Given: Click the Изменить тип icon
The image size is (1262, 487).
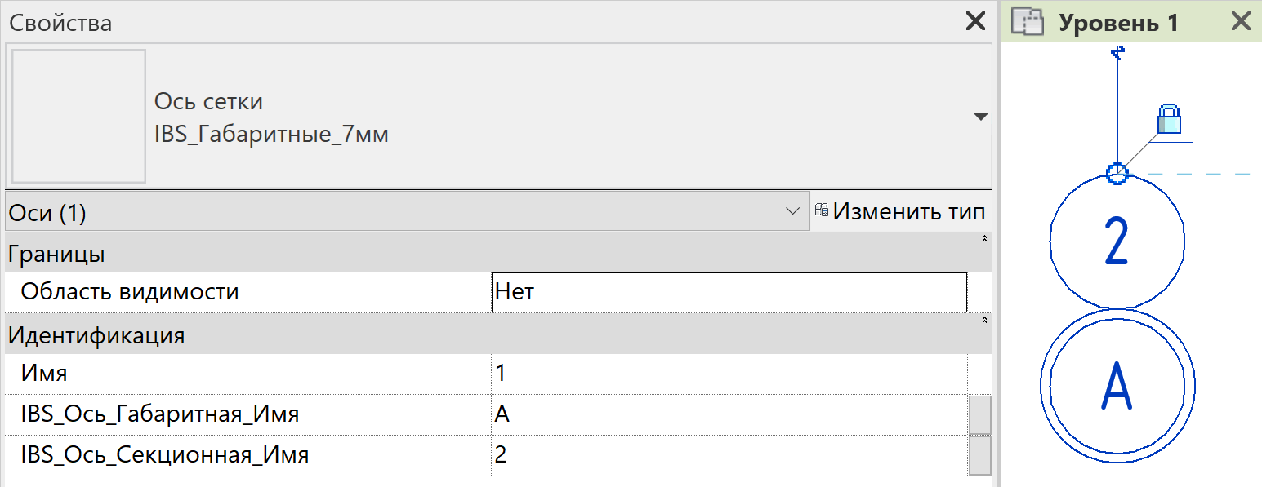Looking at the screenshot, I should point(822,212).
